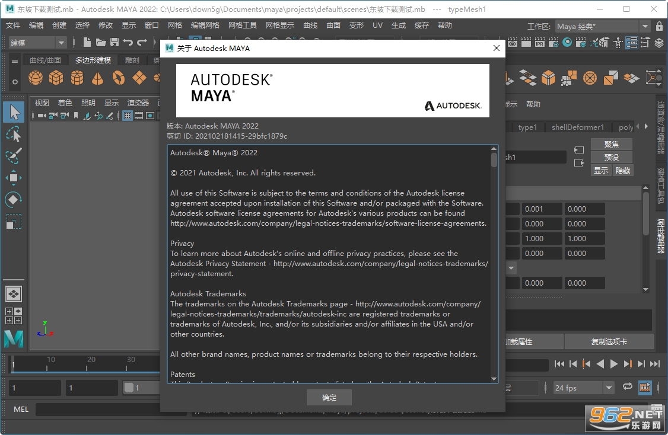The height and width of the screenshot is (435, 668).
Task: Open the shelf tab menu icon
Action: (x=15, y=61)
